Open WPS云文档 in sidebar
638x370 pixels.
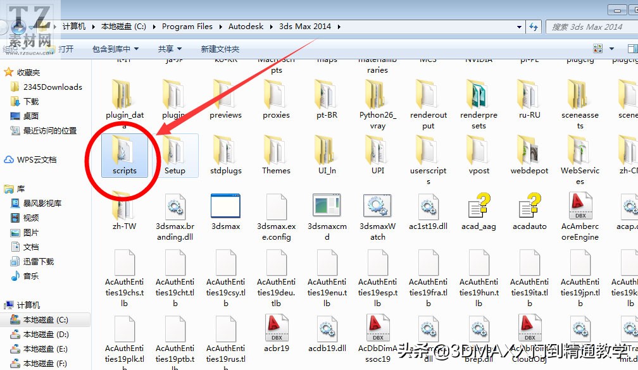tap(30, 160)
